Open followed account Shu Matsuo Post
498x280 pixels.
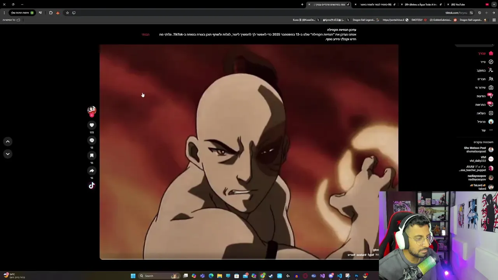click(x=478, y=150)
